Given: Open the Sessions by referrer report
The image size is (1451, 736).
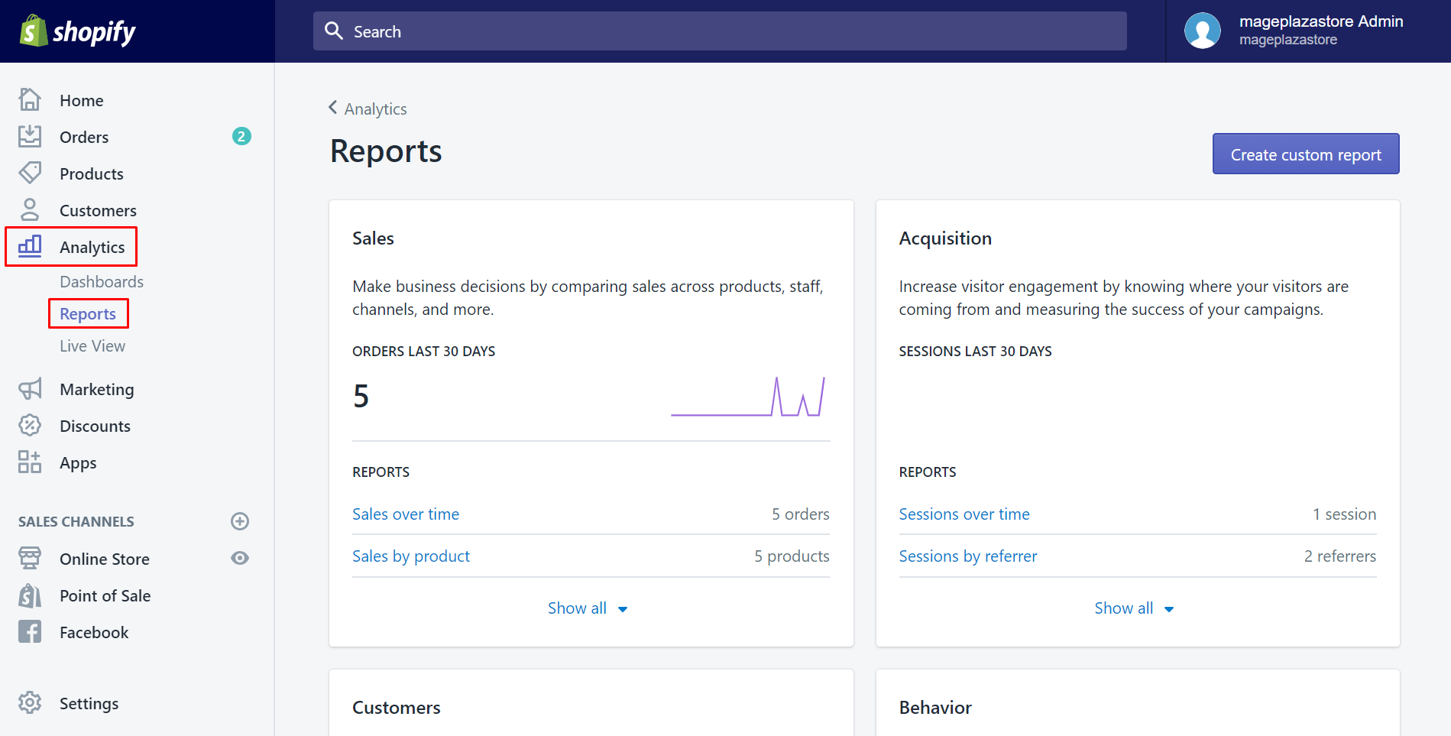Looking at the screenshot, I should click(x=968, y=556).
